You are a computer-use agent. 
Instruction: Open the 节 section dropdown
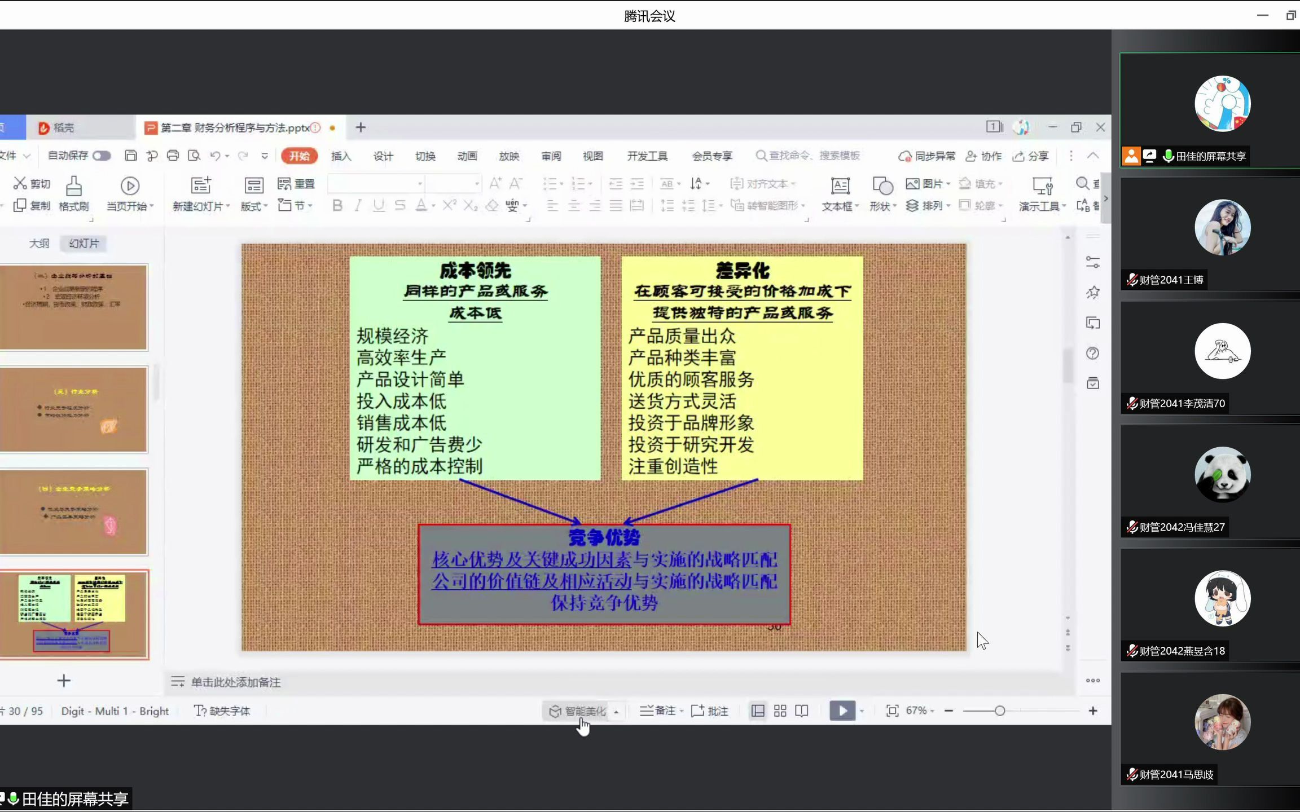click(296, 205)
